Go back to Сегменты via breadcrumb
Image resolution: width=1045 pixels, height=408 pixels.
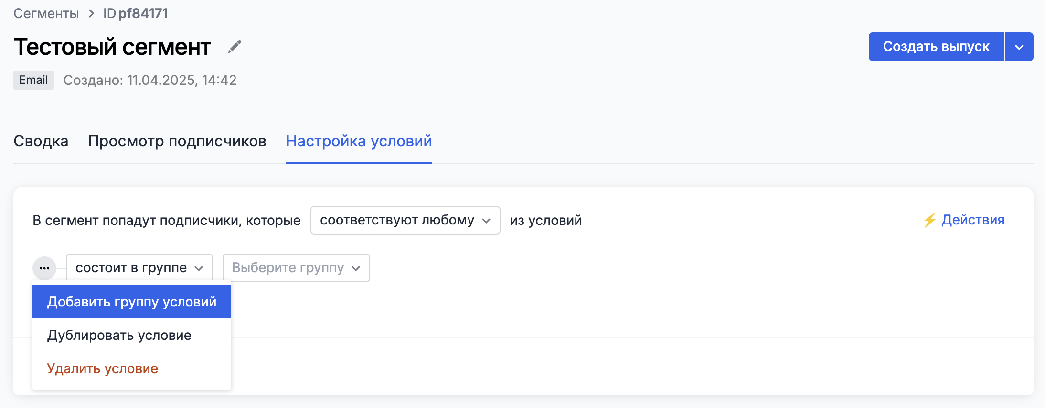click(x=46, y=13)
